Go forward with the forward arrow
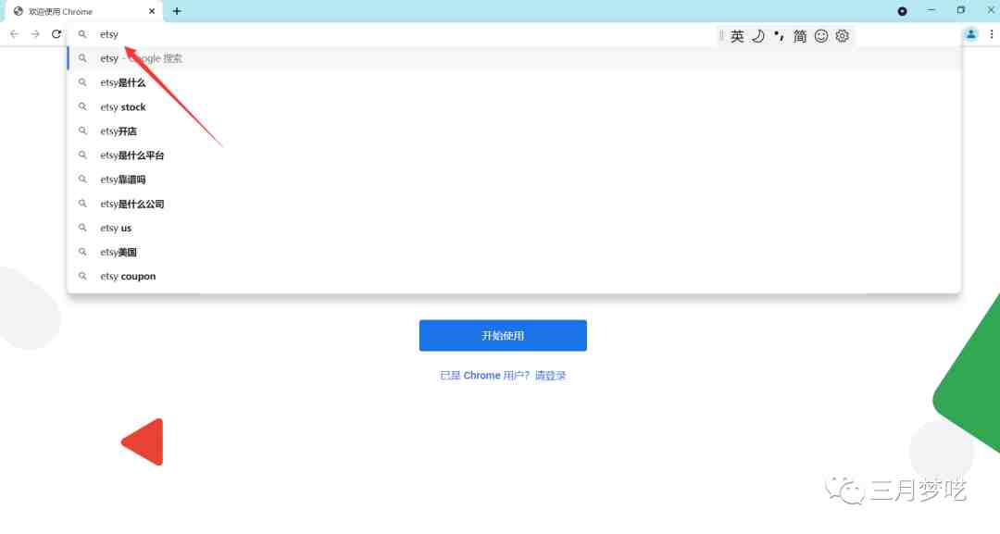This screenshot has height=534, width=1000. point(35,34)
